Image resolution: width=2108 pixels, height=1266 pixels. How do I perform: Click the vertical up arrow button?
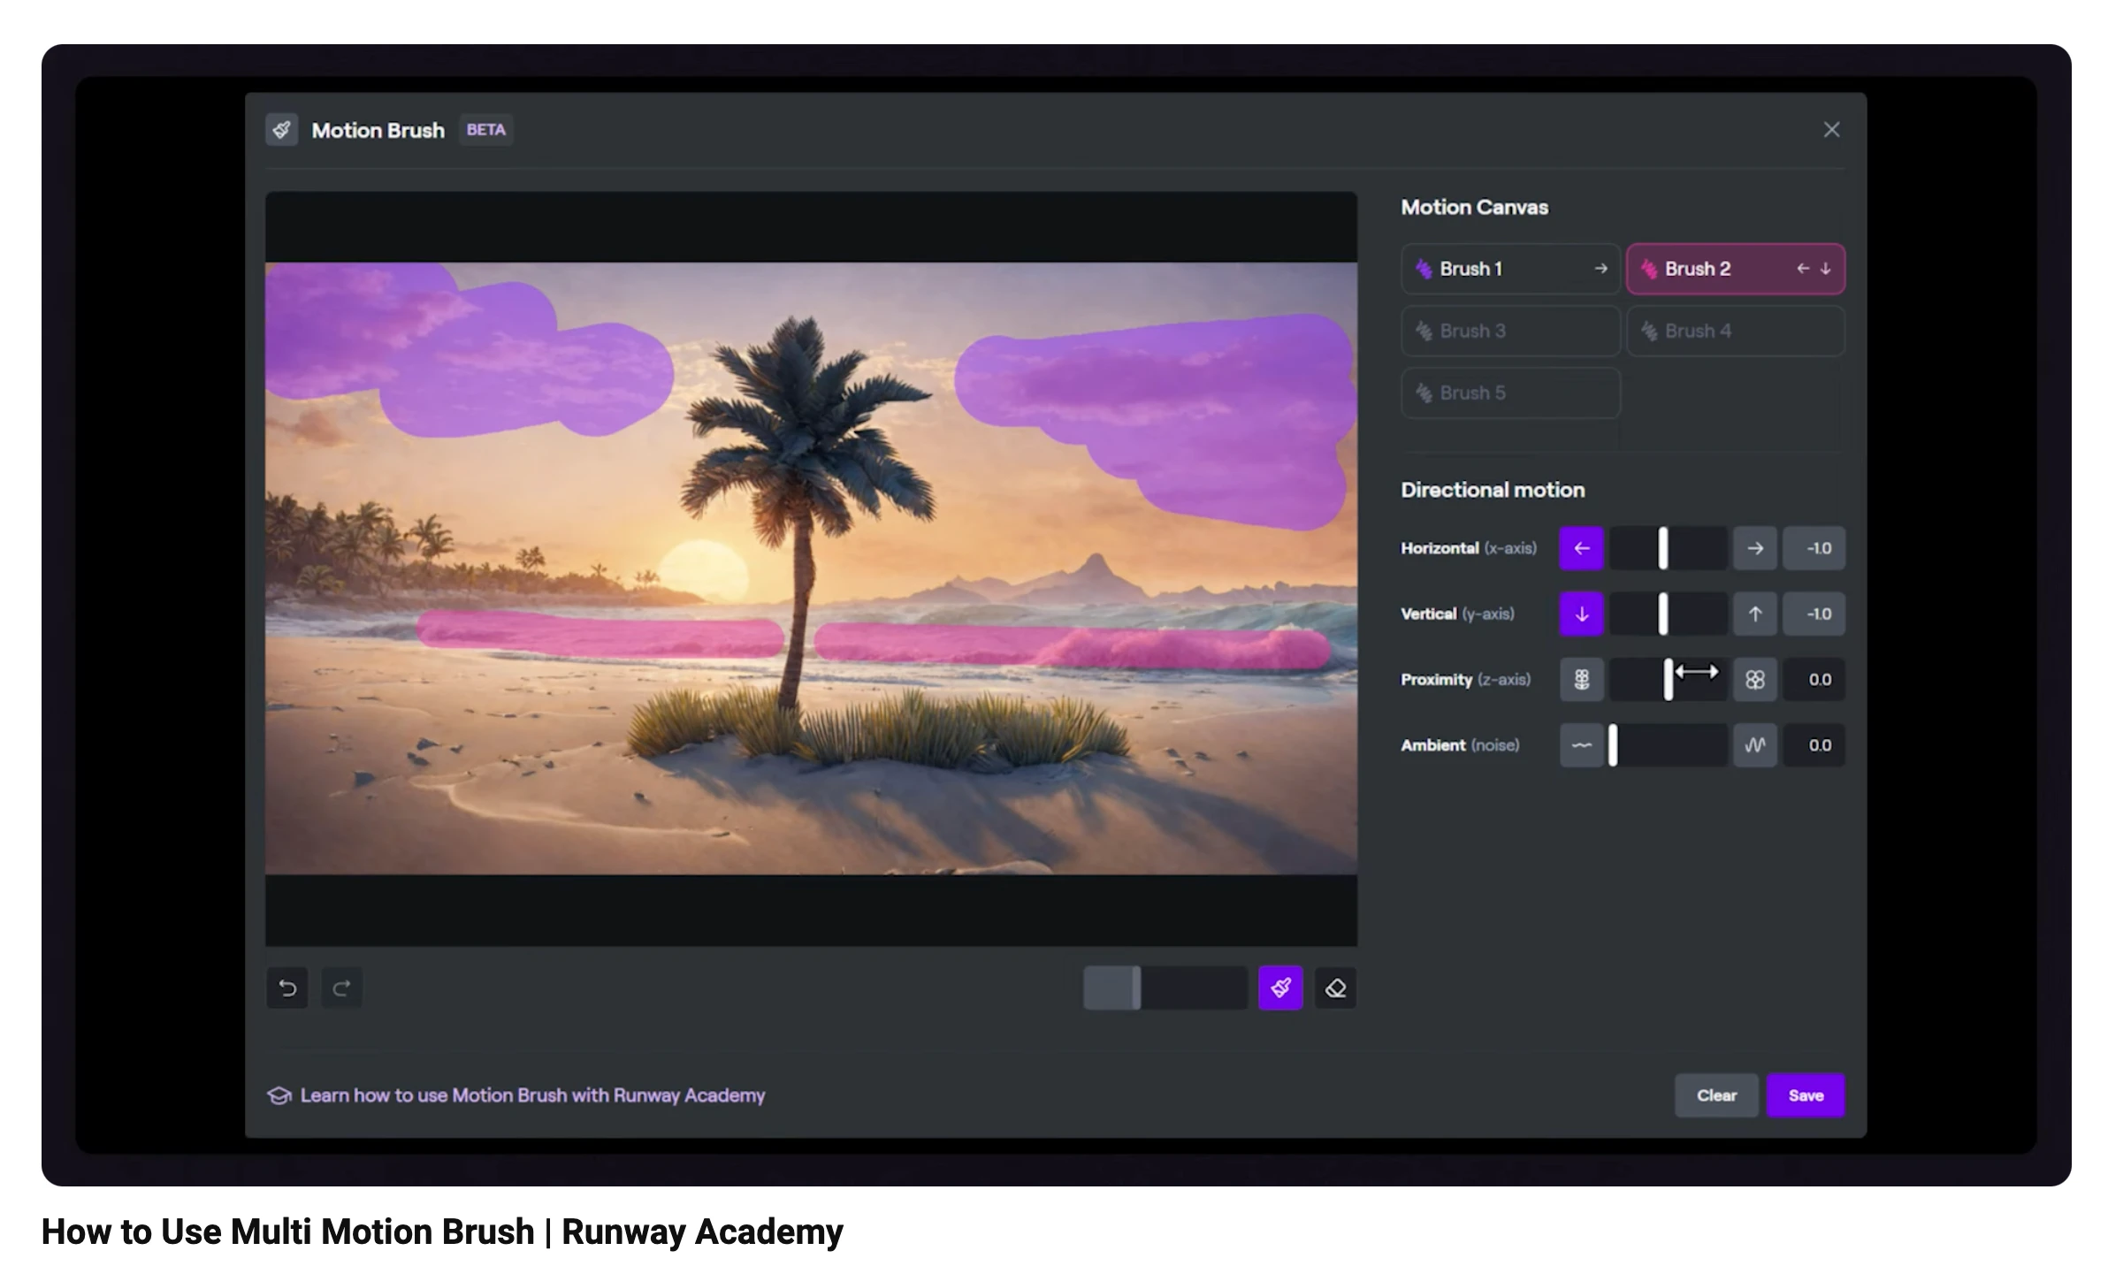pyautogui.click(x=1755, y=614)
